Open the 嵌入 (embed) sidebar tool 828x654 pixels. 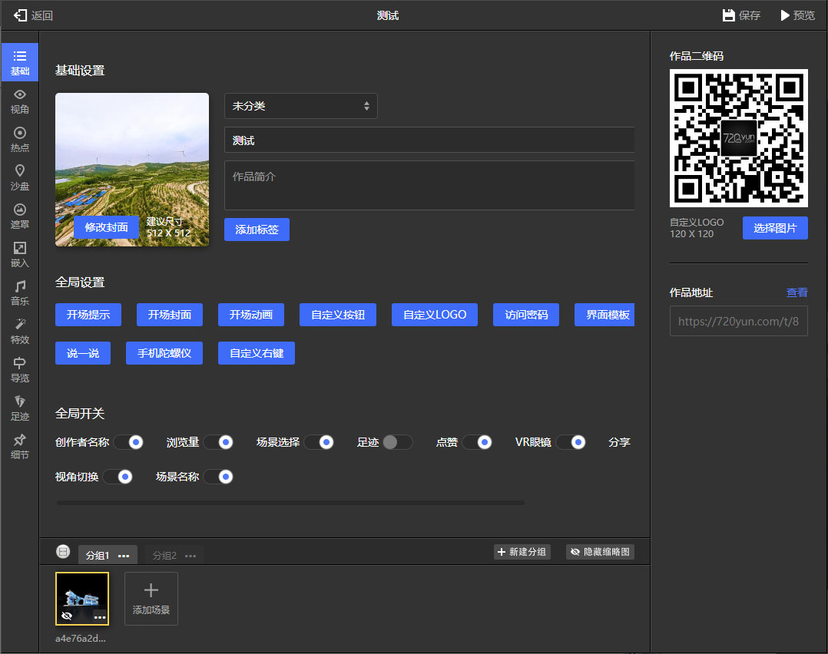[x=20, y=254]
